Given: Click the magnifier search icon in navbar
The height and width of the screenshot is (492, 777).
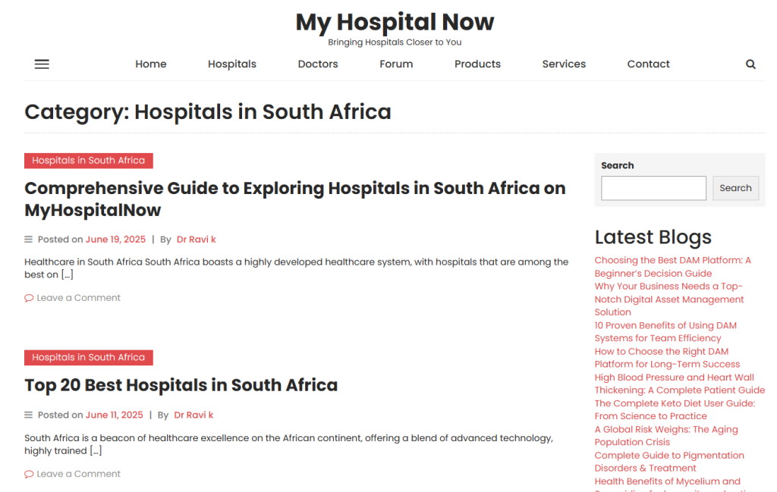Looking at the screenshot, I should [750, 64].
